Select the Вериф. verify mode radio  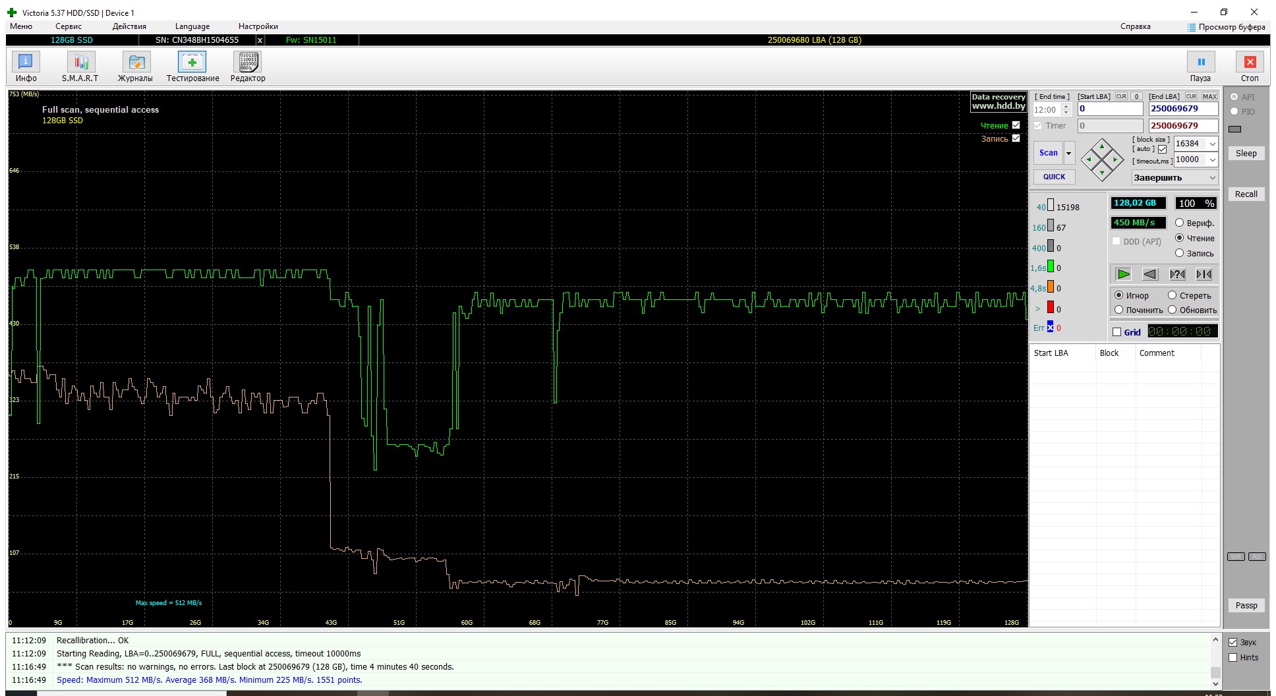(x=1180, y=223)
